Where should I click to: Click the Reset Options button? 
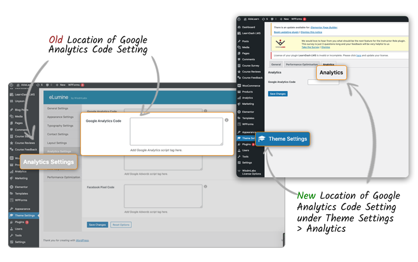[121, 225]
